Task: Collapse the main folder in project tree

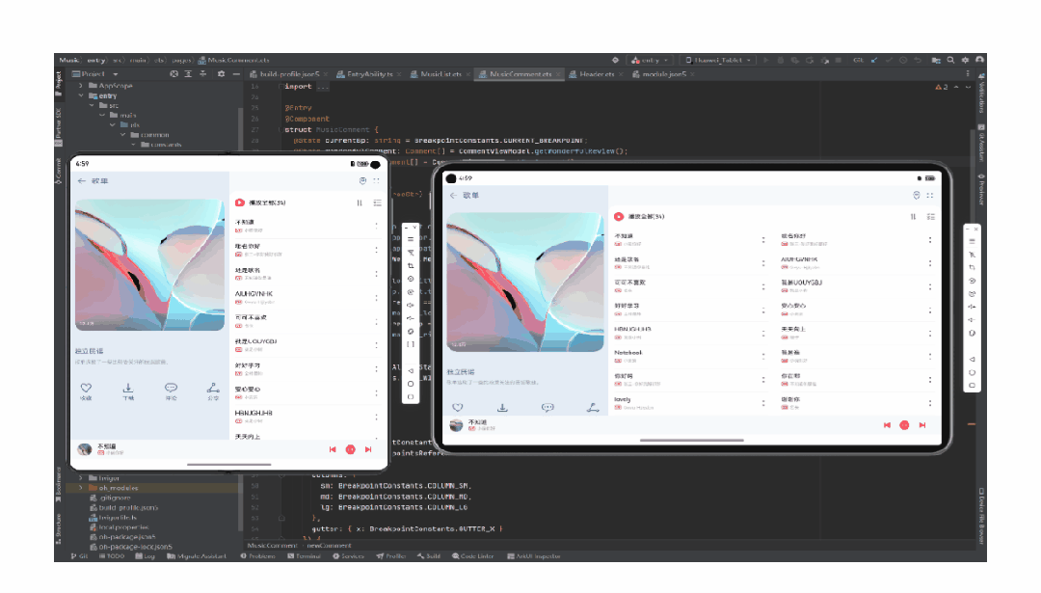Action: [102, 115]
